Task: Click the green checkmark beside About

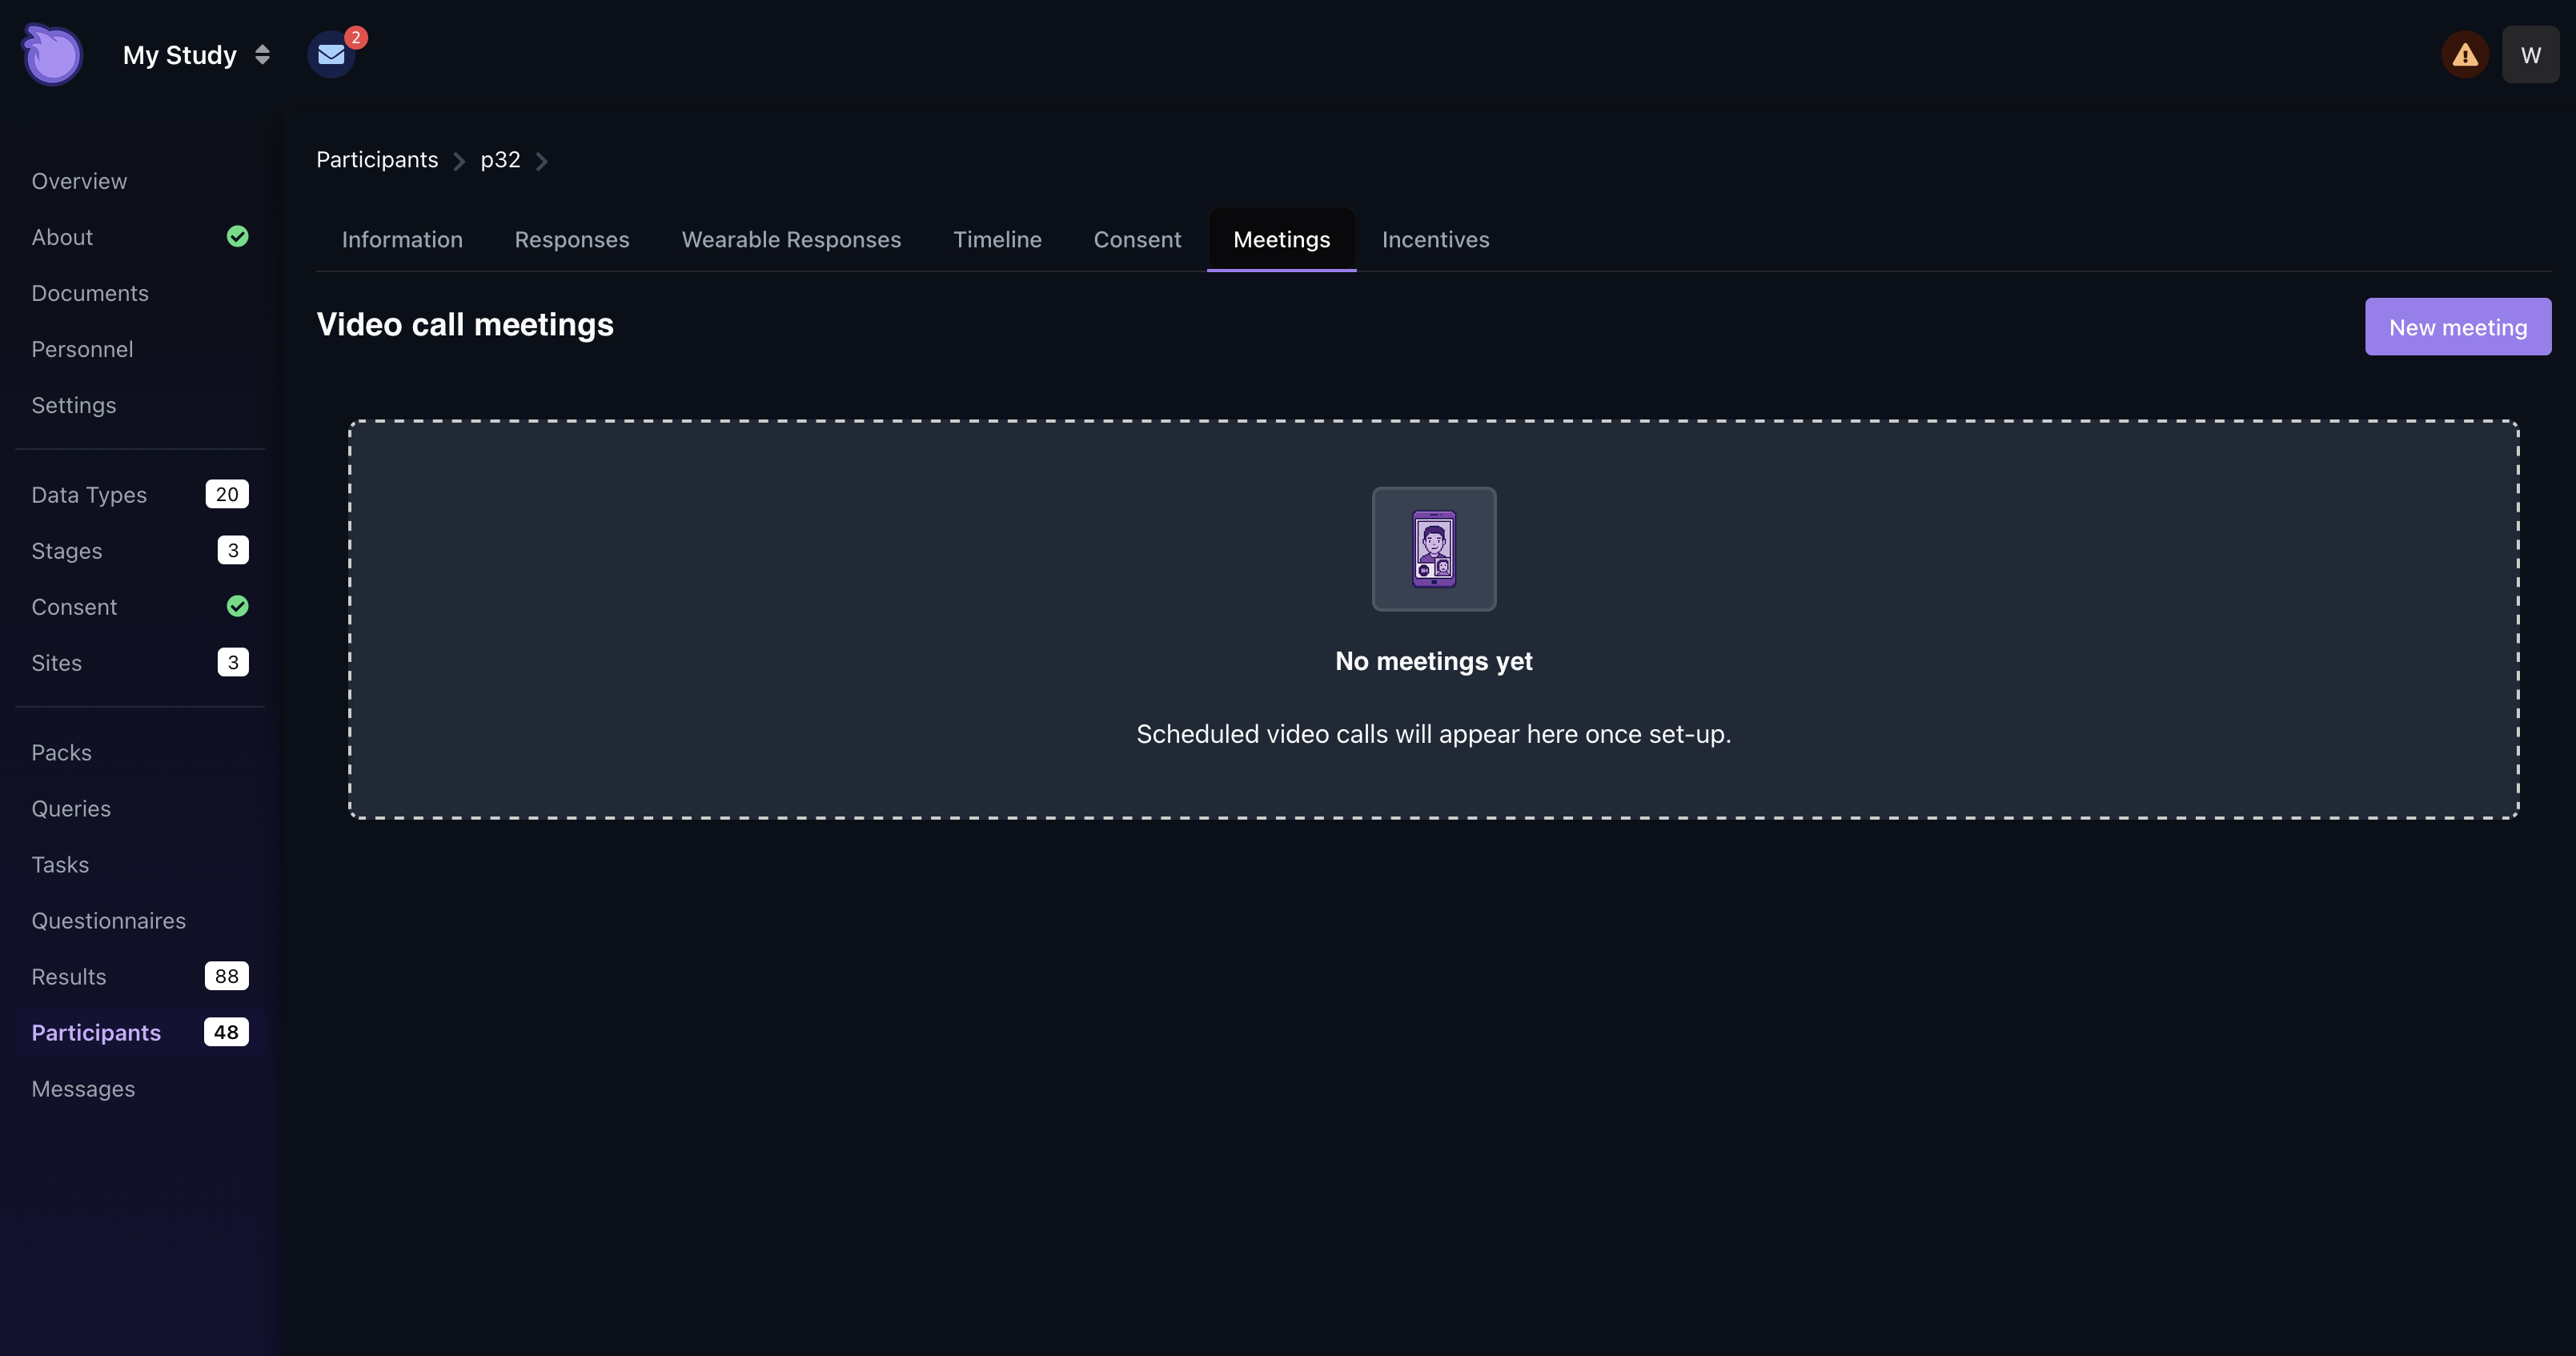Action: 237,237
